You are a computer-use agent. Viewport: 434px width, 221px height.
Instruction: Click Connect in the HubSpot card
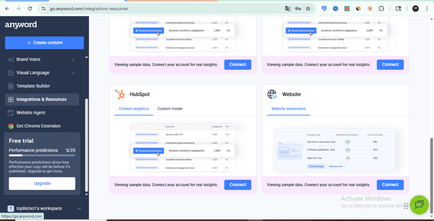[238, 185]
